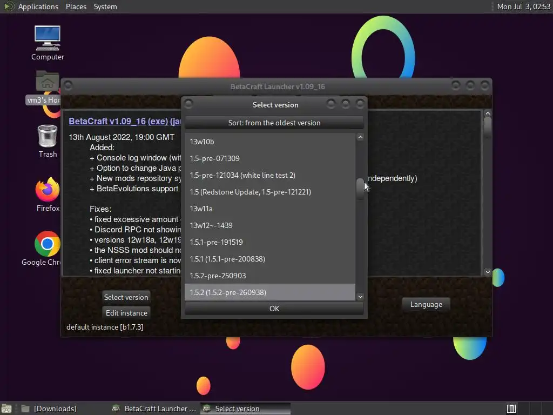The height and width of the screenshot is (415, 553).
Task: Open the System menu
Action: pos(105,6)
